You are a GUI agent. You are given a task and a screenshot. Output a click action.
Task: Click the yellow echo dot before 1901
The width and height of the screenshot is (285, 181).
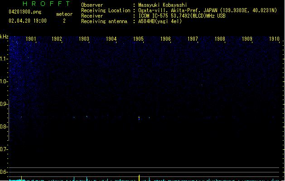[x=21, y=117]
